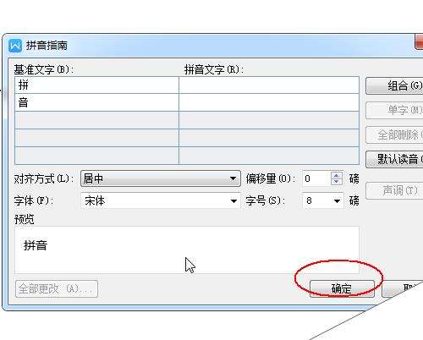This screenshot has width=423, height=340.
Task: Increase 偏移量 with the up spinner arrow
Action: coord(336,175)
